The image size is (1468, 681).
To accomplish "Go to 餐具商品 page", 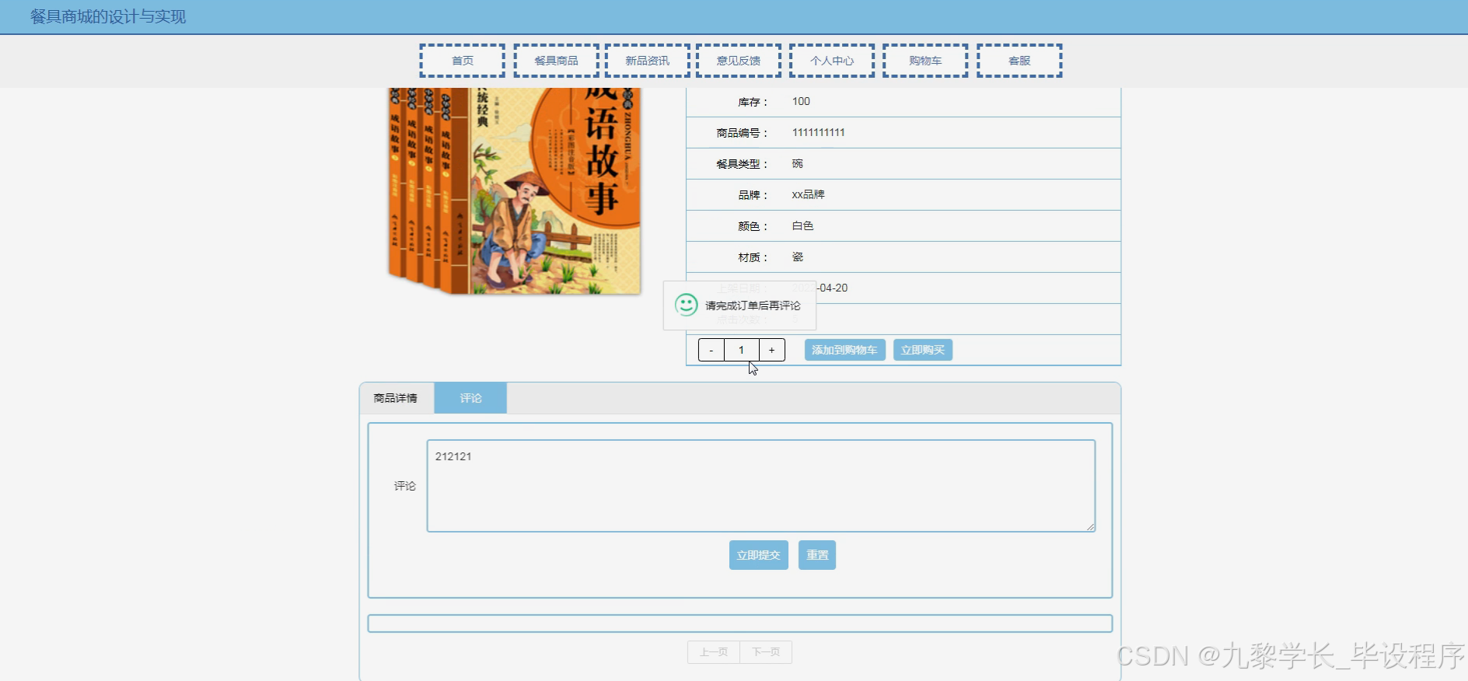I will pos(556,61).
